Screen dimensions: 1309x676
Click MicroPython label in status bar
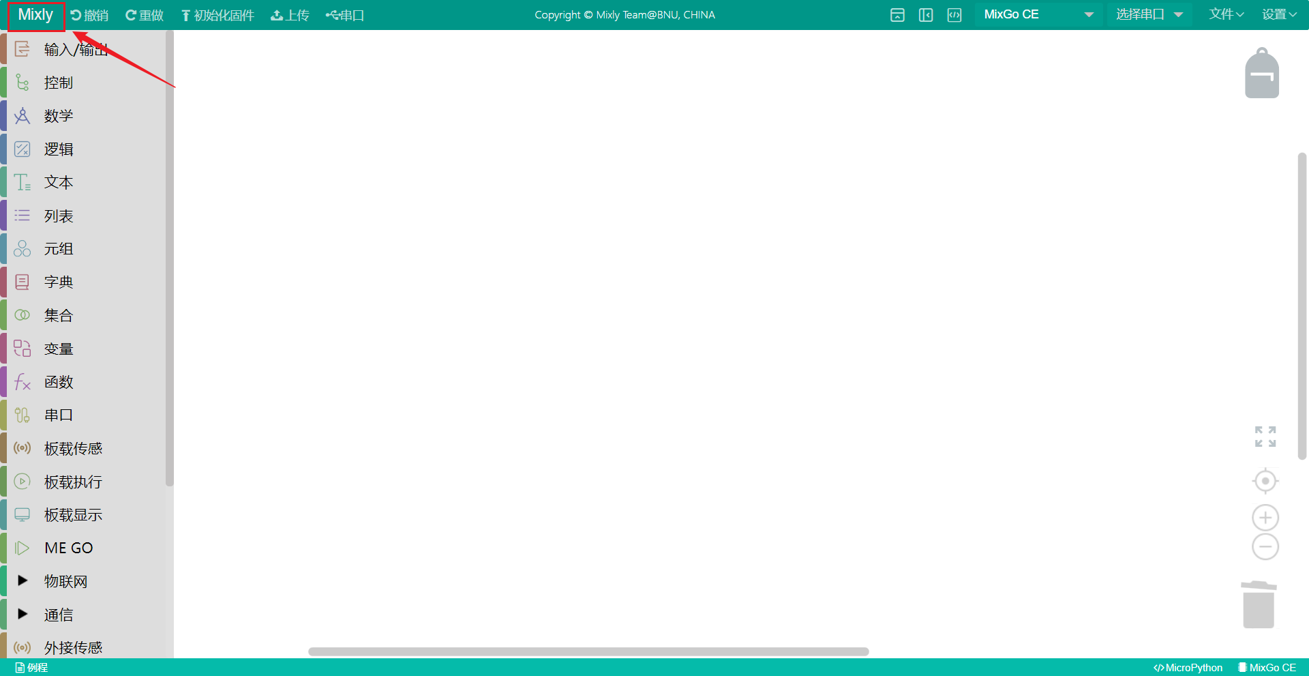coord(1188,668)
